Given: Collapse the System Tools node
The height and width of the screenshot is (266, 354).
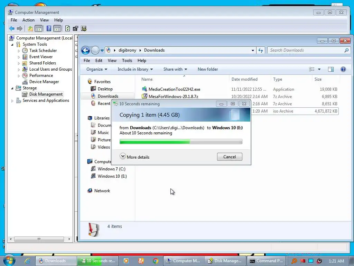Looking at the screenshot, I should 12,45.
